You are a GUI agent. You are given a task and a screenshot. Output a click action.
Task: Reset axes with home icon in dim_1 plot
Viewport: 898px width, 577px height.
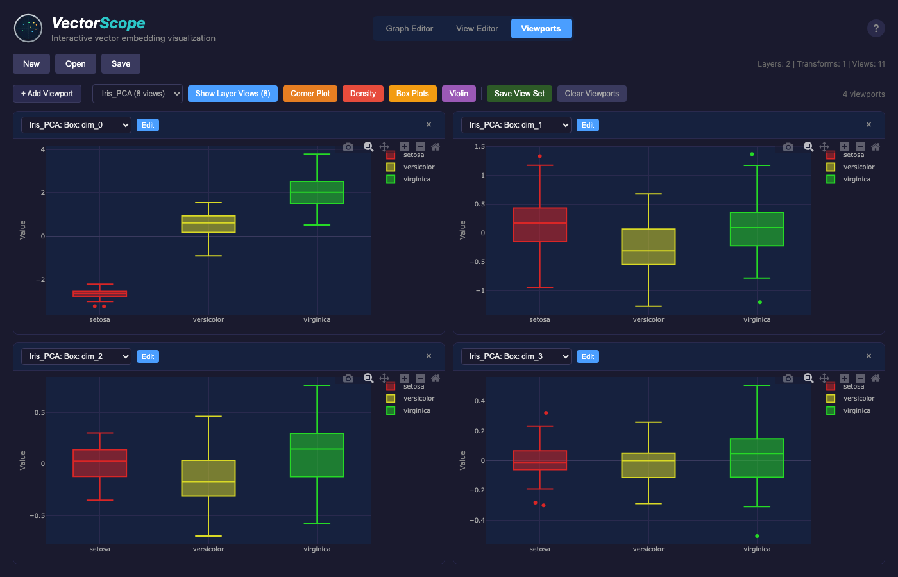[876, 147]
